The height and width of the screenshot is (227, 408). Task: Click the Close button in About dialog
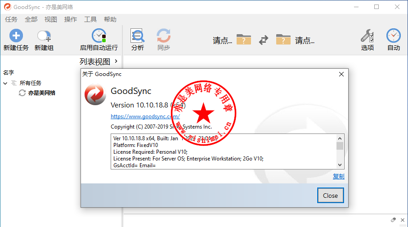(331, 196)
